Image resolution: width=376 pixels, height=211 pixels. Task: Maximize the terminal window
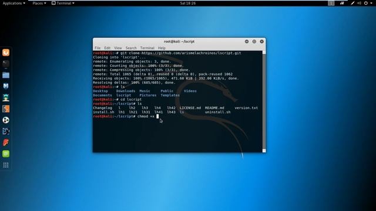pos(254,42)
